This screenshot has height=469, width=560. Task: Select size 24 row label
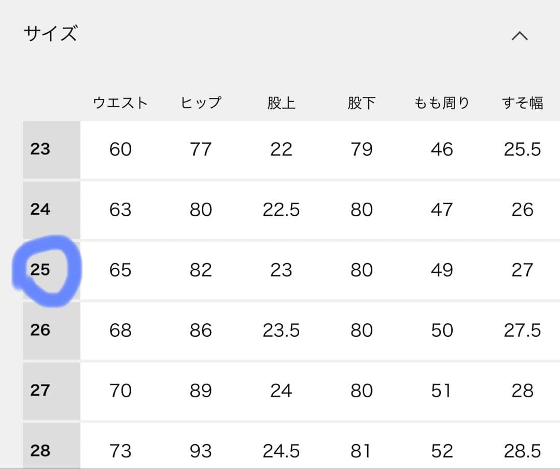40,210
